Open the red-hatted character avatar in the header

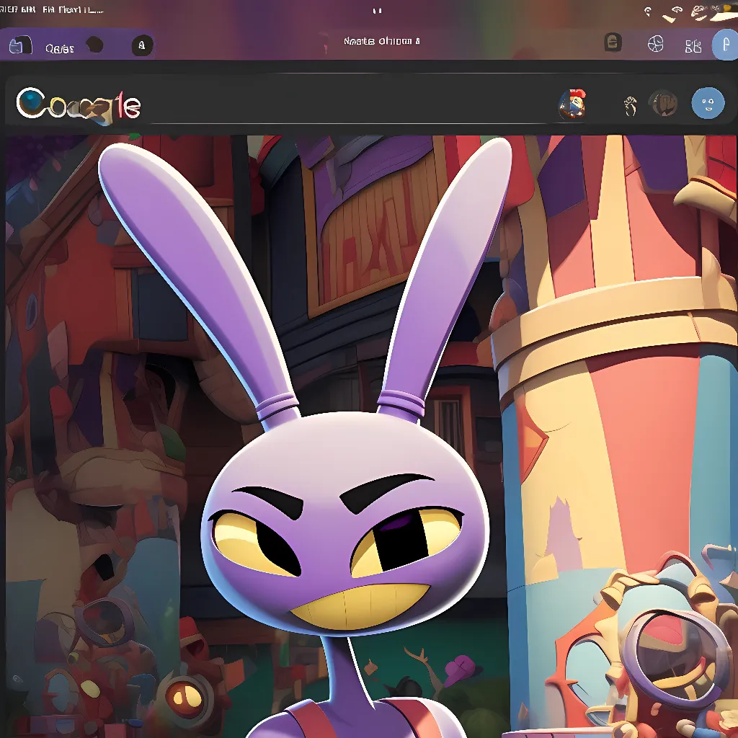pyautogui.click(x=572, y=104)
